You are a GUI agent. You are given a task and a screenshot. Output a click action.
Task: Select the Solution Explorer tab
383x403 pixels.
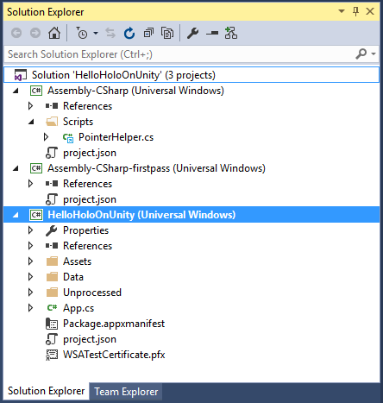[46, 391]
